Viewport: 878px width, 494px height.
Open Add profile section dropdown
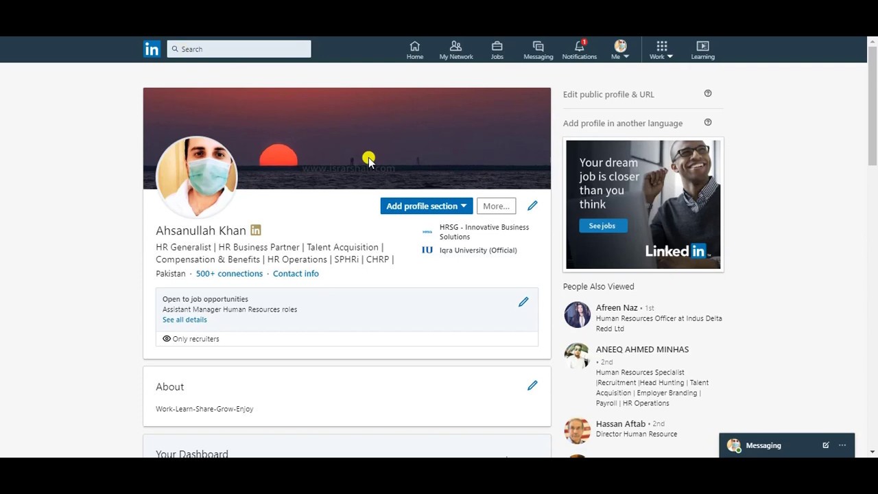426,206
